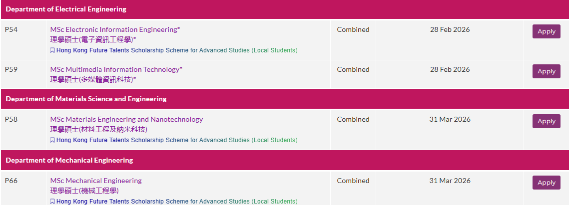Apply for P58 Materials Engineering and Nanotechnology

click(x=546, y=121)
